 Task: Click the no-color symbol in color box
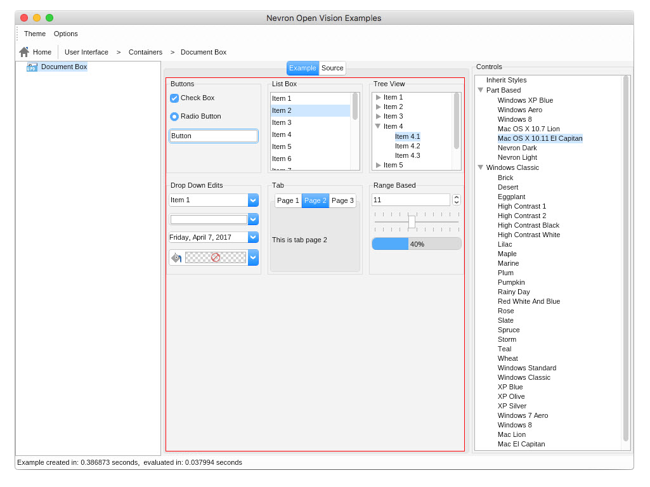216,257
